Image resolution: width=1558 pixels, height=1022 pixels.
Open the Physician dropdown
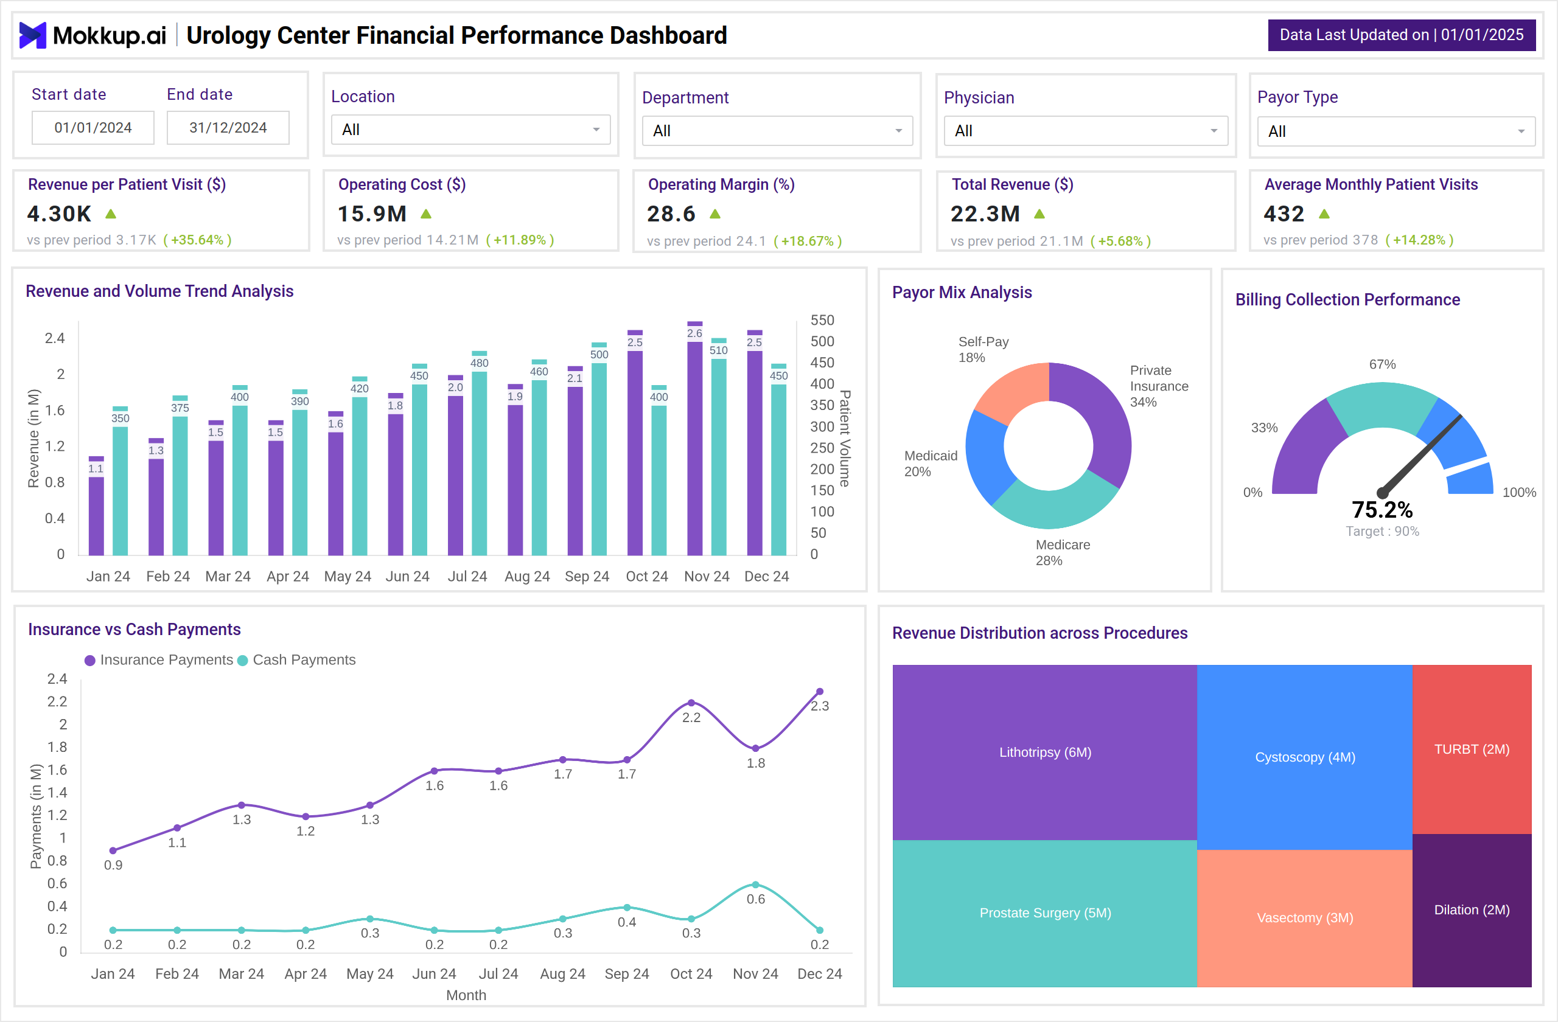pos(1085,131)
